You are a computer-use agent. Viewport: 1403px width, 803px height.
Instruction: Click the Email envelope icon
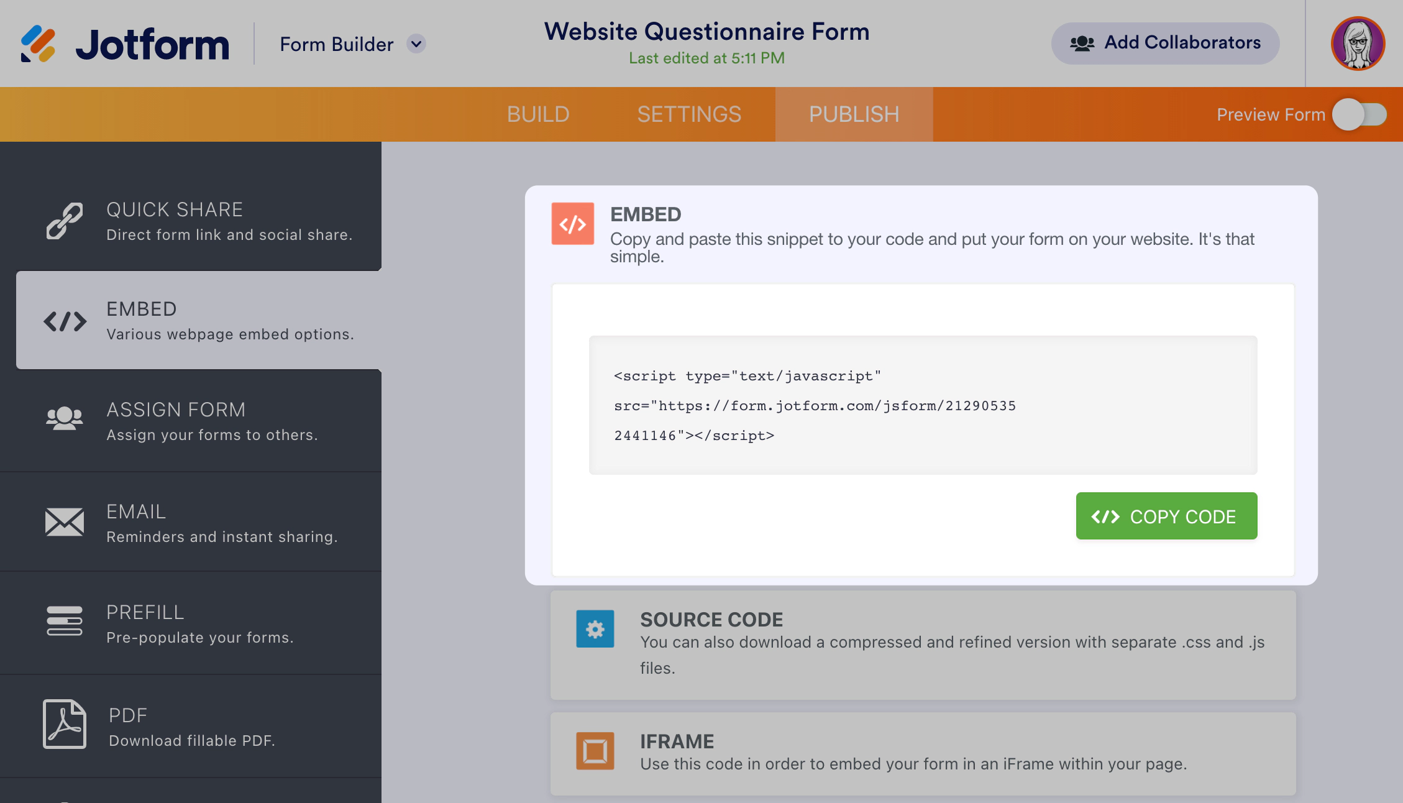click(x=64, y=521)
